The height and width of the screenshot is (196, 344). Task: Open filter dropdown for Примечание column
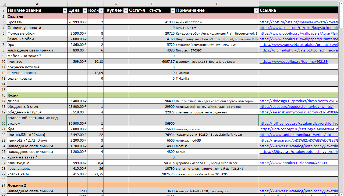(x=256, y=10)
